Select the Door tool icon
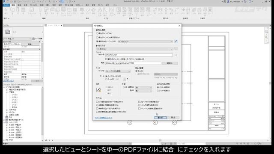 pos(18,10)
